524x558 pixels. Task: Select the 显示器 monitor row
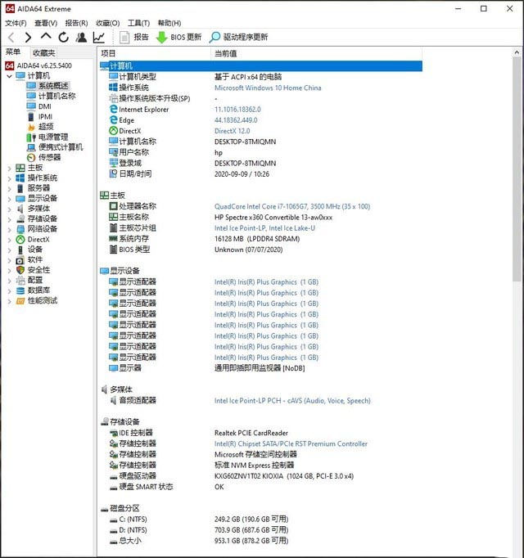[260, 368]
